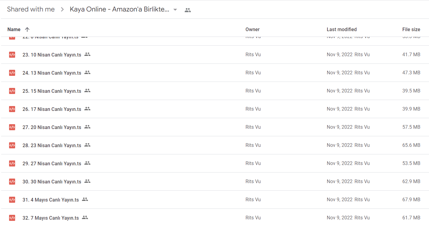Select file 30. 30 Nisan Canlı Yayın.ts
This screenshot has width=429, height=226.
click(x=215, y=182)
